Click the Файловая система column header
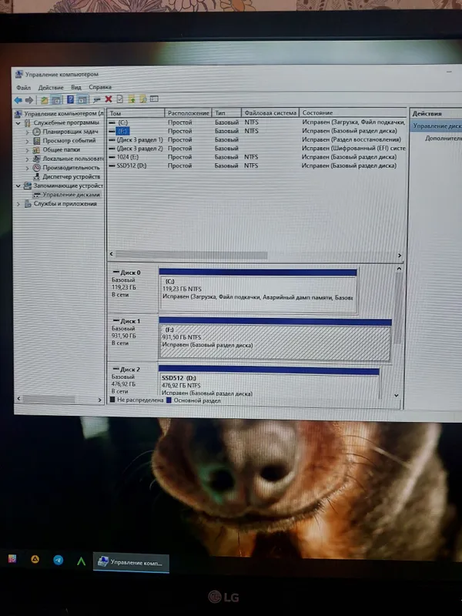Image resolution: width=462 pixels, height=616 pixels. click(270, 113)
